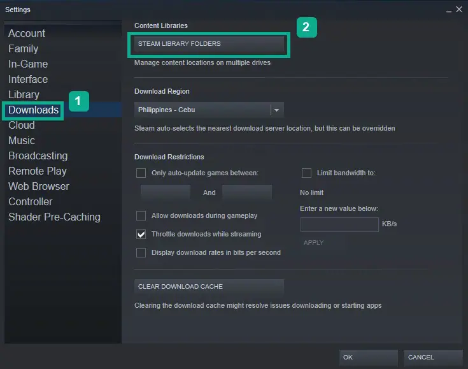Open the Account settings section
Screen dimensions: 468x369
pyautogui.click(x=27, y=34)
